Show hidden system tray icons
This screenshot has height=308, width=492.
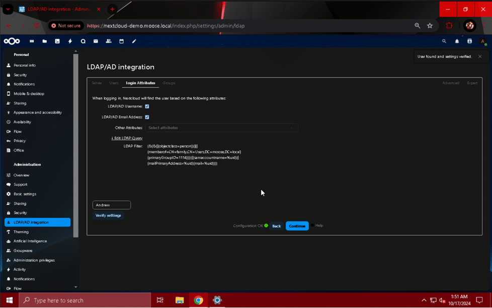coord(424,300)
